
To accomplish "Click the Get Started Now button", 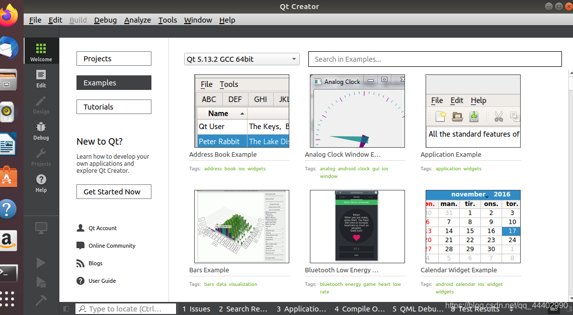I will pyautogui.click(x=114, y=191).
